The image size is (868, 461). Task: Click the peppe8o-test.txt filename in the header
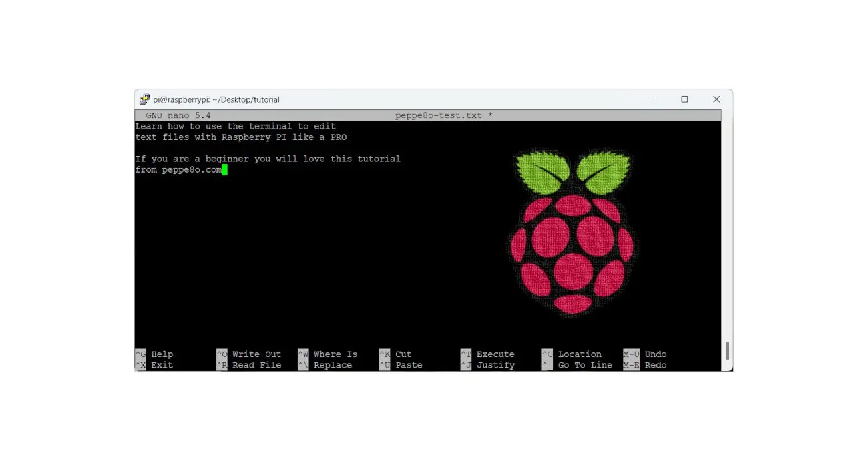point(439,115)
